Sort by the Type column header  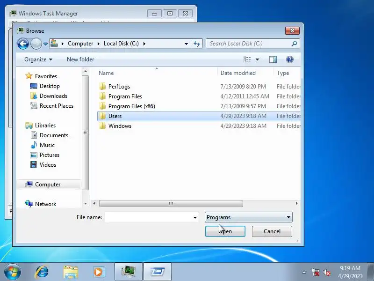283,73
